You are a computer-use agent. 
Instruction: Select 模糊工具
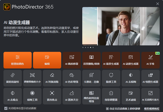coord(32,96)
